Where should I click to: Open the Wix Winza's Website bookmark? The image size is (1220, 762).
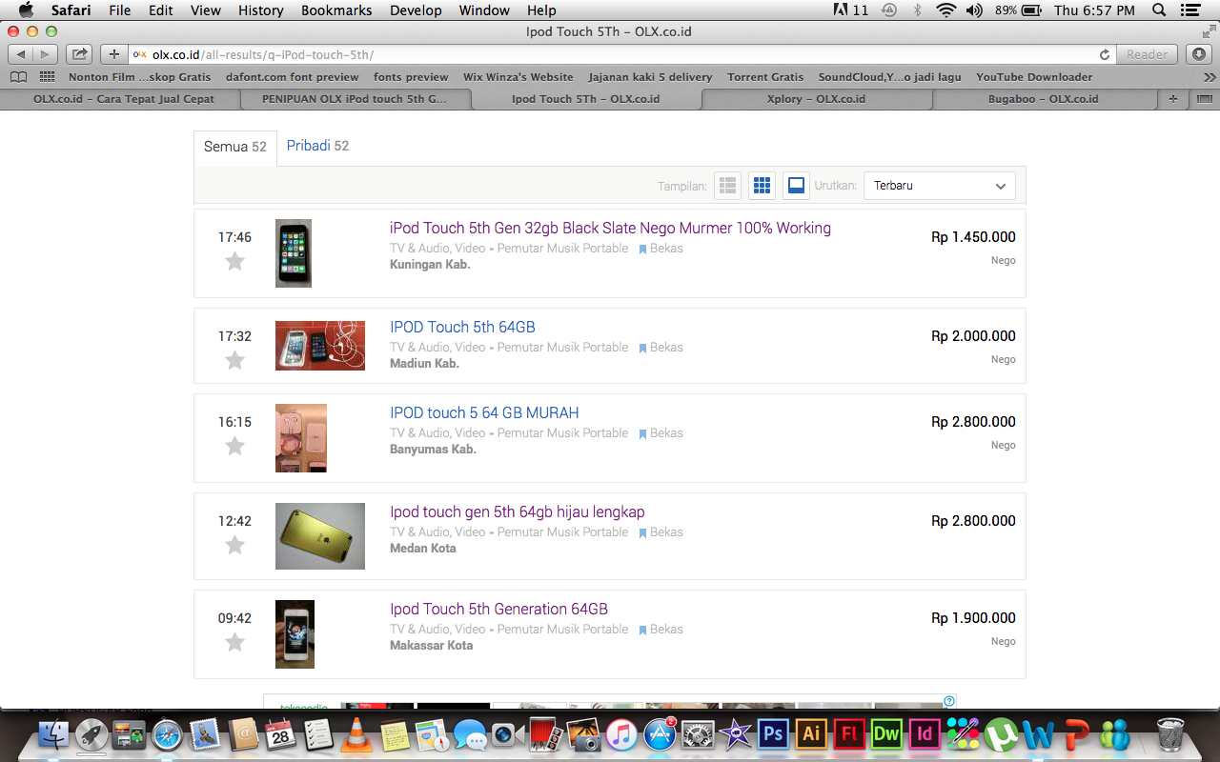click(518, 77)
